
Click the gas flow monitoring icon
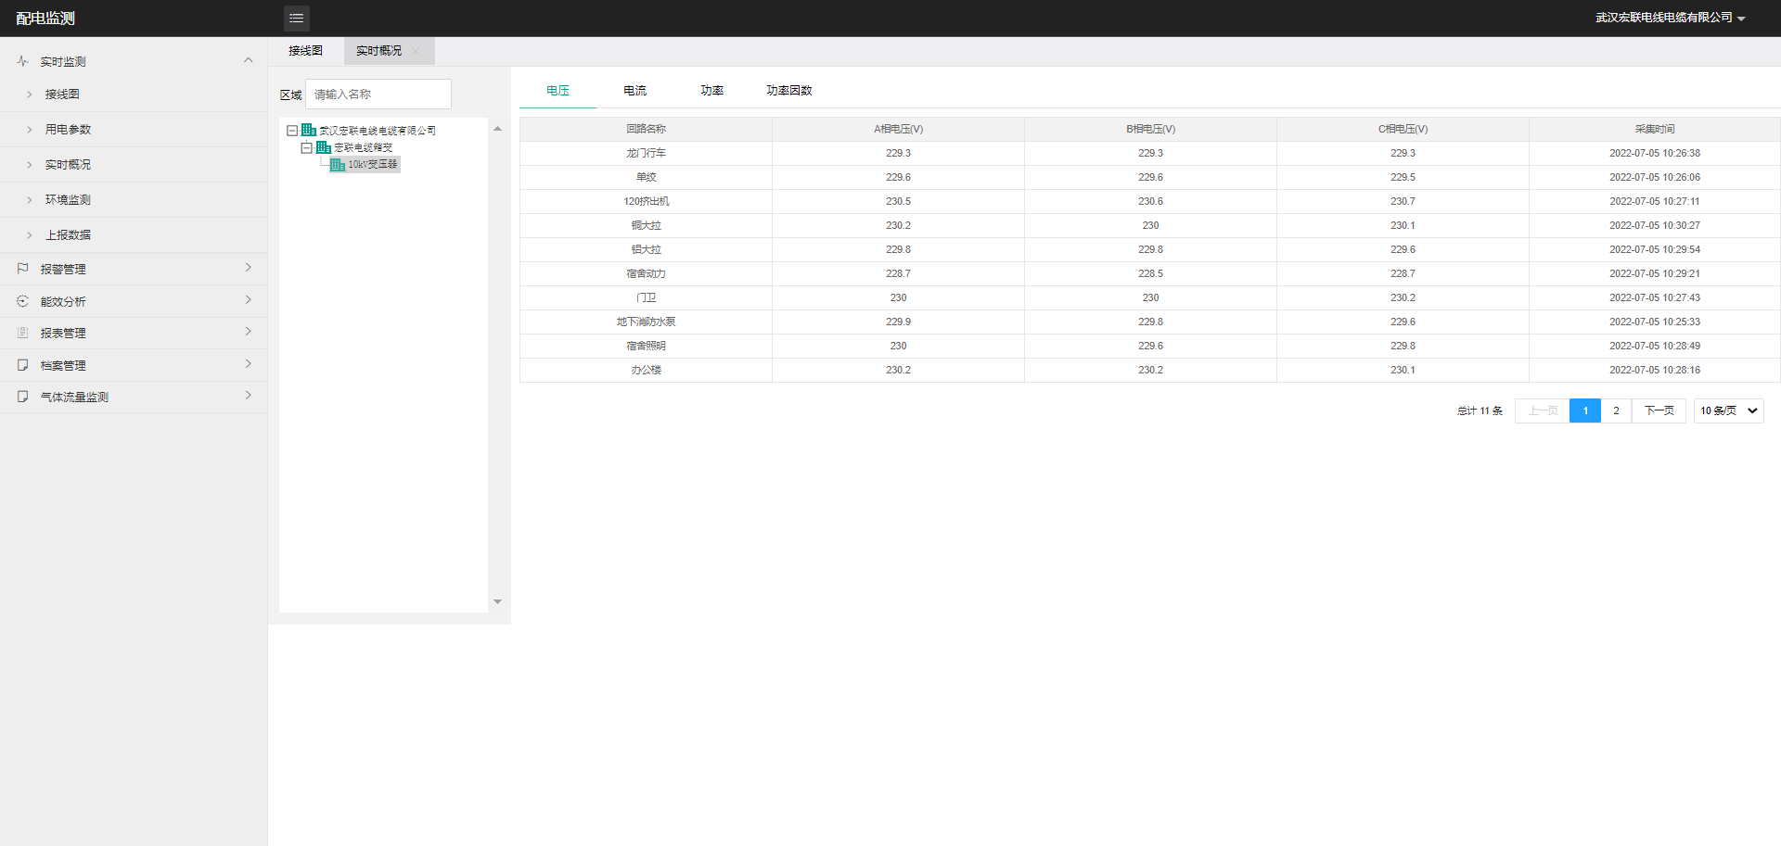click(22, 397)
